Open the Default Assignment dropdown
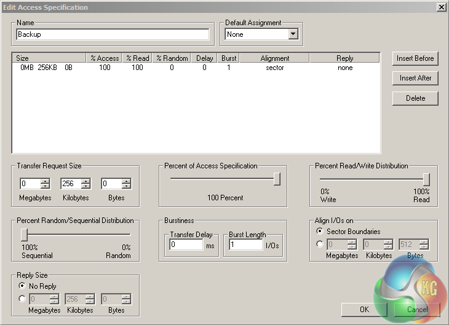Screen dimensions: 449x325 click(293, 34)
